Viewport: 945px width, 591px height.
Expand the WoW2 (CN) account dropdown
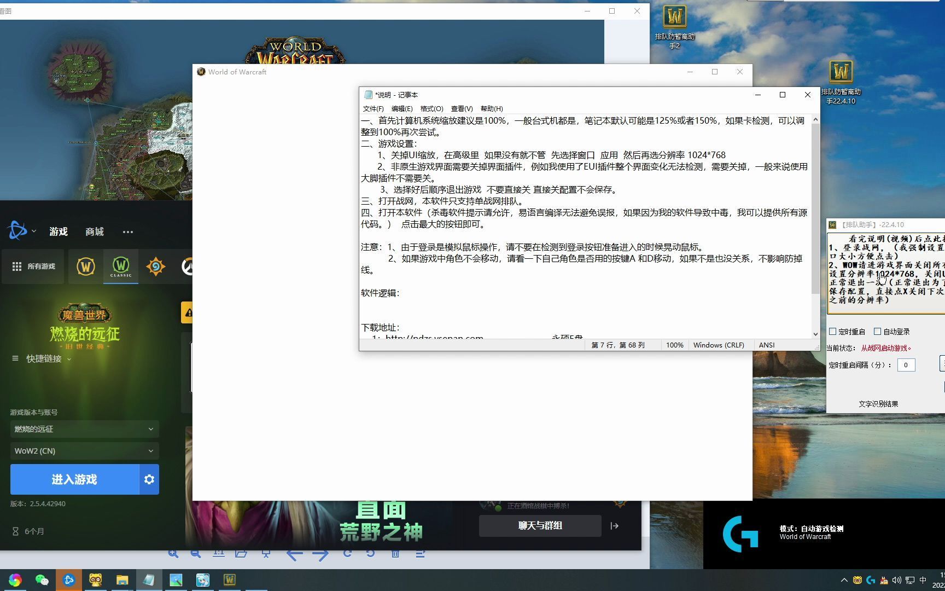click(x=85, y=451)
